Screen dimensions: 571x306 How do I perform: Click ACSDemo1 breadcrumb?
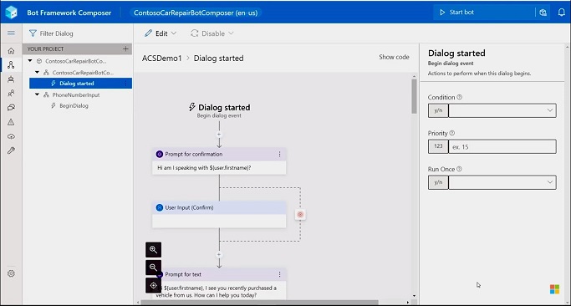[161, 59]
